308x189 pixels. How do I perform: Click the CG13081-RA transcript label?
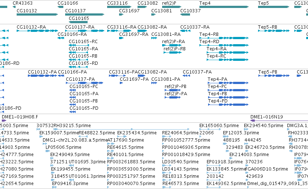(166, 34)
